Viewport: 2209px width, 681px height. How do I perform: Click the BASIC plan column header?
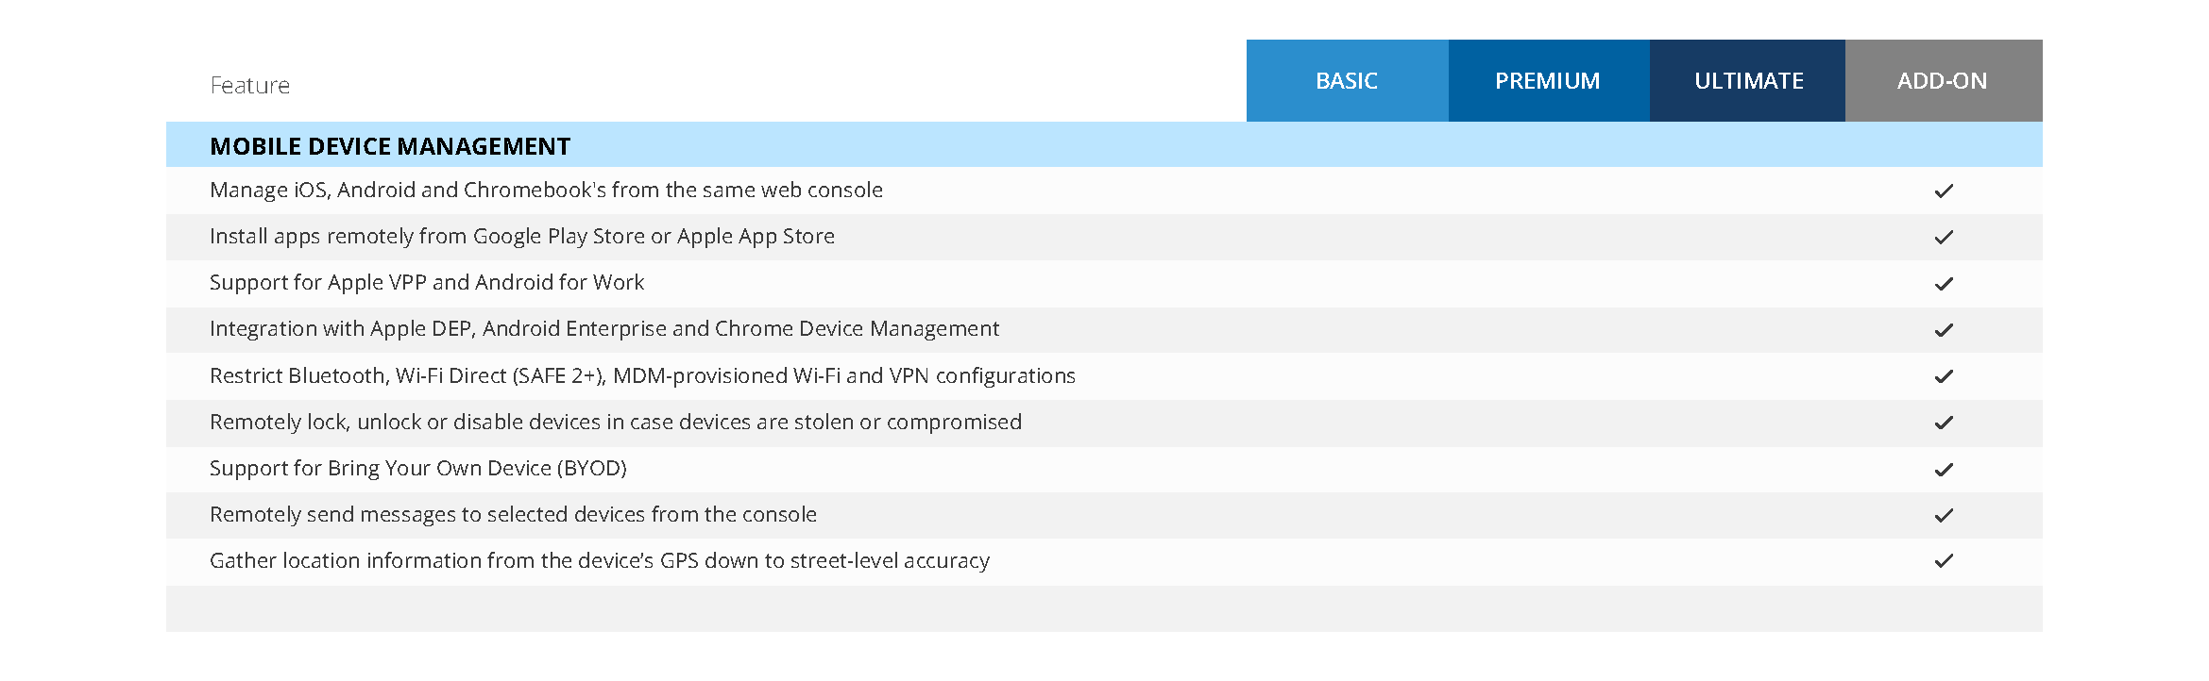click(1347, 81)
